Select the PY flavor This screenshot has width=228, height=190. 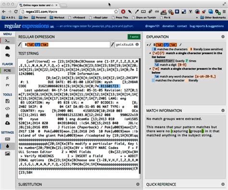tap(7, 85)
